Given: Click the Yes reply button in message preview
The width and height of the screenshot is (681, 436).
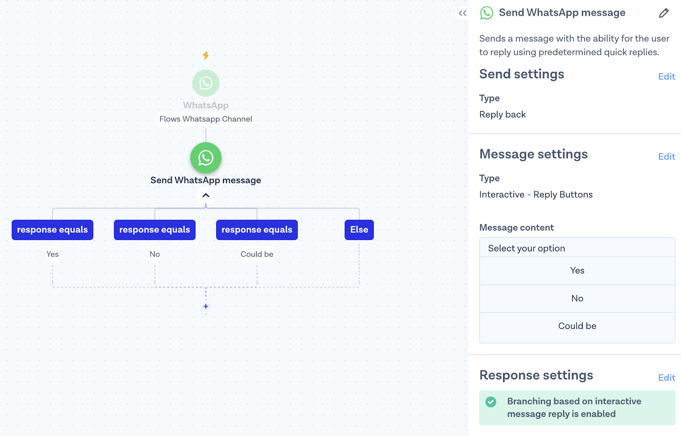Looking at the screenshot, I should [x=577, y=271].
